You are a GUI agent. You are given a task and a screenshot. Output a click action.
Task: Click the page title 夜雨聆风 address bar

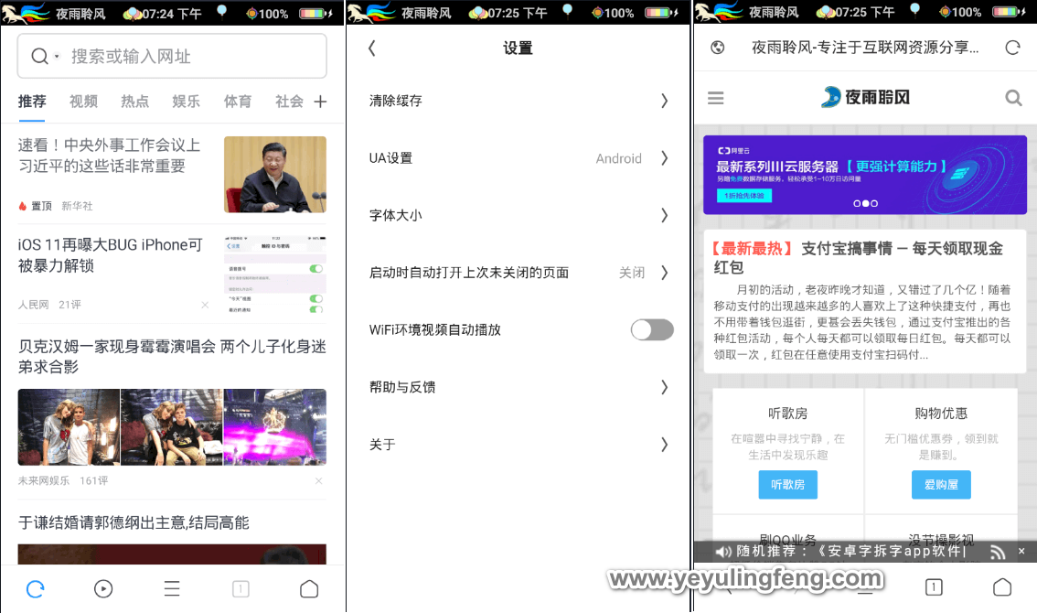coord(864,48)
